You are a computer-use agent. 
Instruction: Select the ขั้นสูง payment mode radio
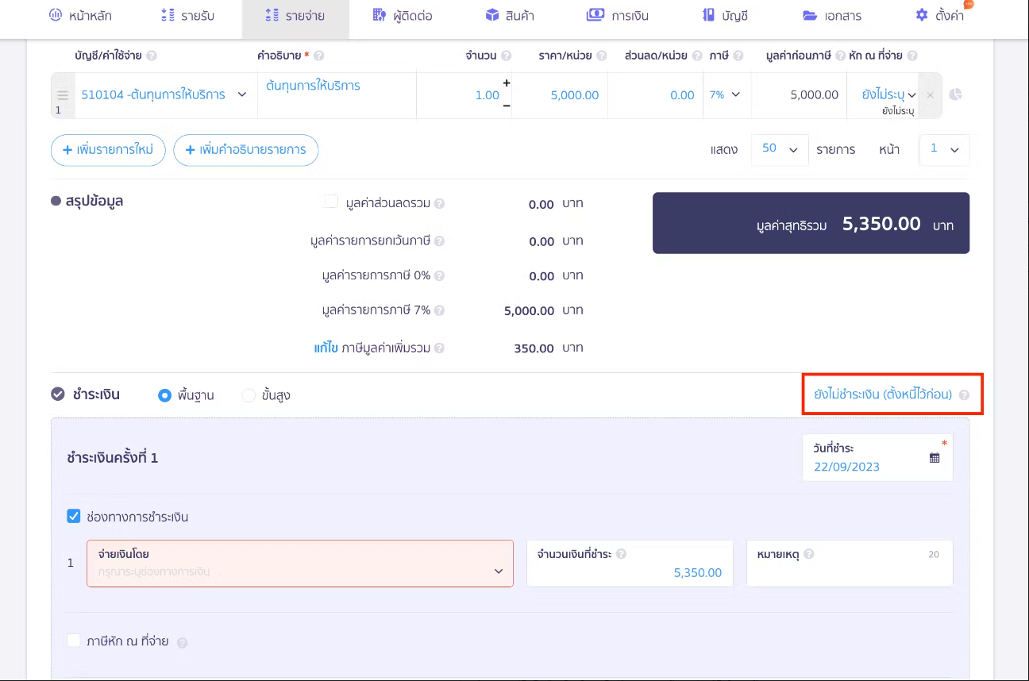249,395
